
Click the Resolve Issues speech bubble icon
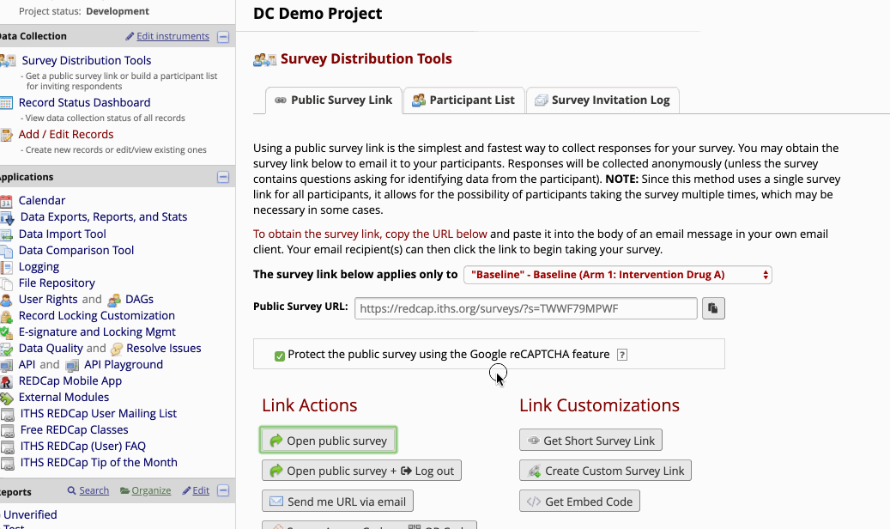click(117, 349)
